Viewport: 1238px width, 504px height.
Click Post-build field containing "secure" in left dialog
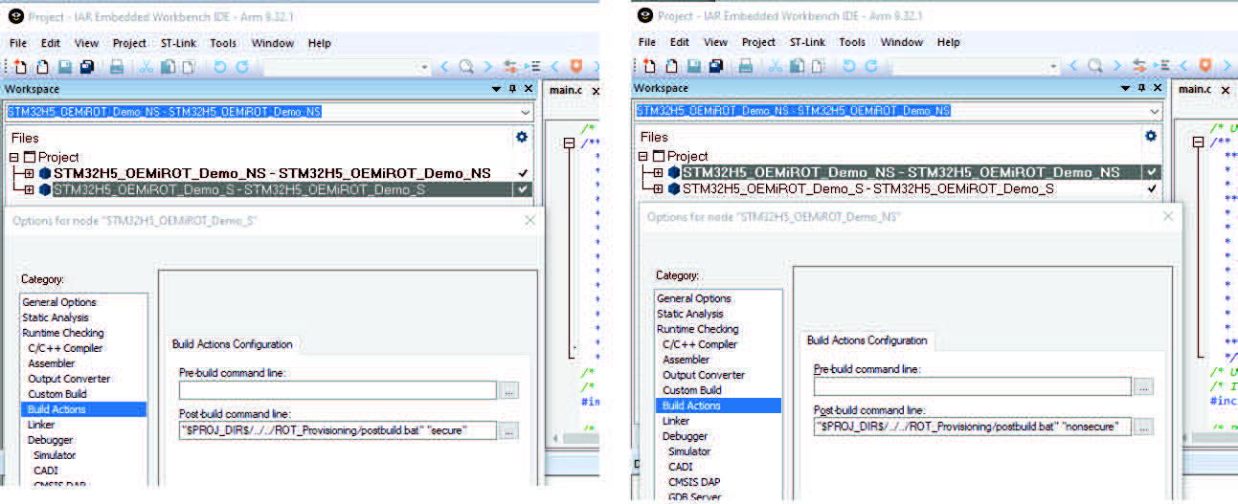coord(337,430)
